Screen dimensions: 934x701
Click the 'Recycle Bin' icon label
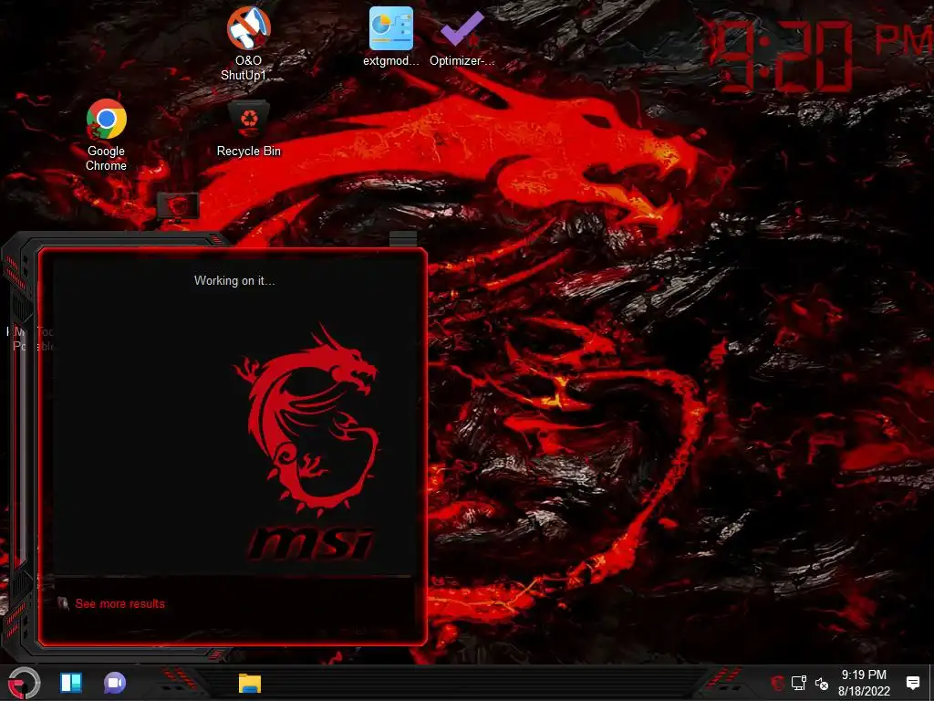(248, 151)
